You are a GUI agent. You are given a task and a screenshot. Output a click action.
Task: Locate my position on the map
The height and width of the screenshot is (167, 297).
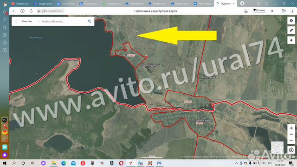coord(291,40)
